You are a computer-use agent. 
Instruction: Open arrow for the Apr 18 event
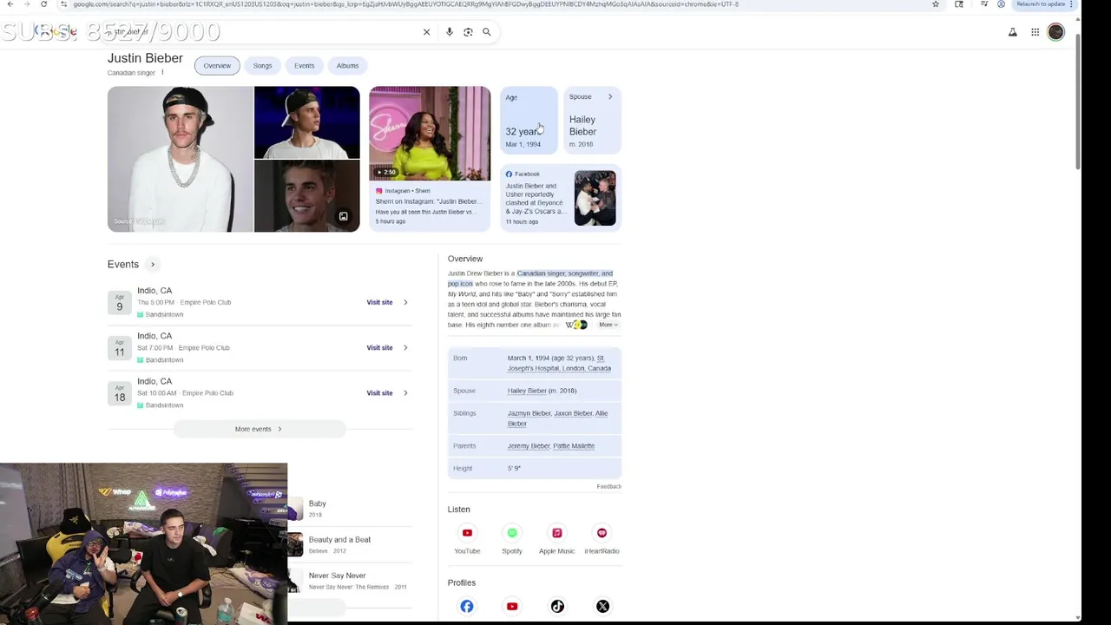tap(405, 392)
